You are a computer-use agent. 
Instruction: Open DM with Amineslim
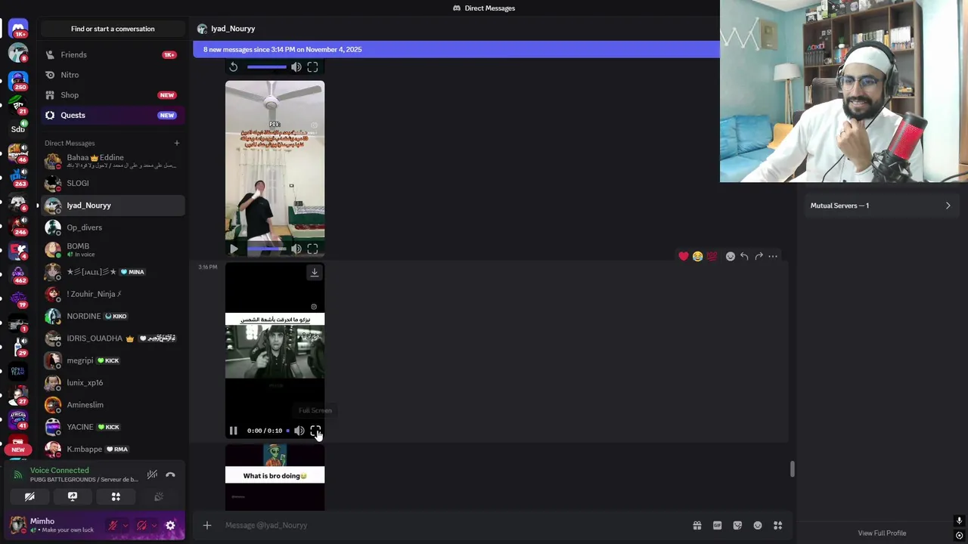pyautogui.click(x=113, y=405)
